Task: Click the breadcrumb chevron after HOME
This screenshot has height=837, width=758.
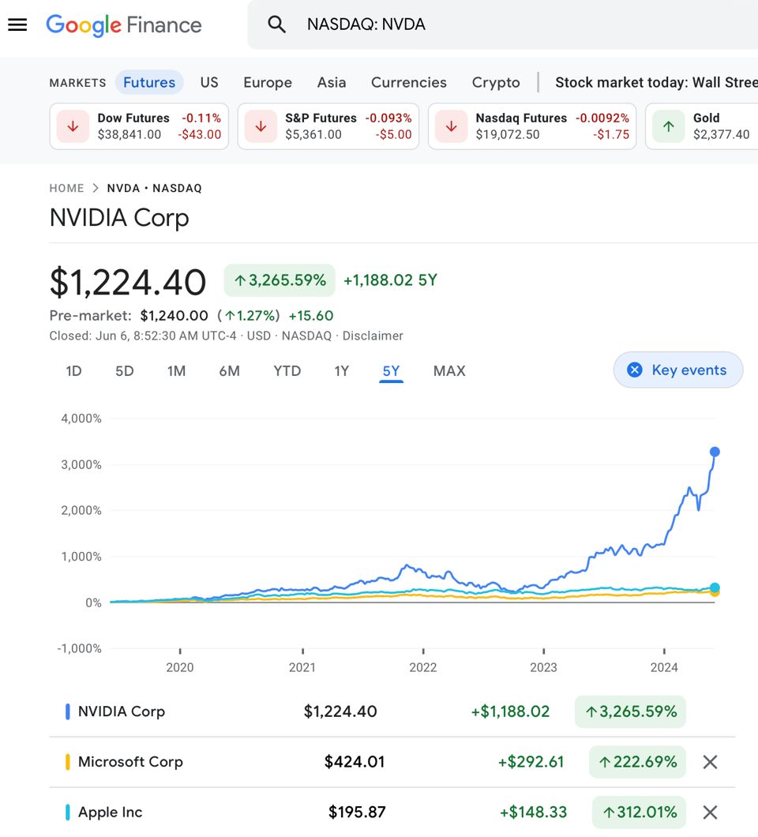Action: coord(96,188)
